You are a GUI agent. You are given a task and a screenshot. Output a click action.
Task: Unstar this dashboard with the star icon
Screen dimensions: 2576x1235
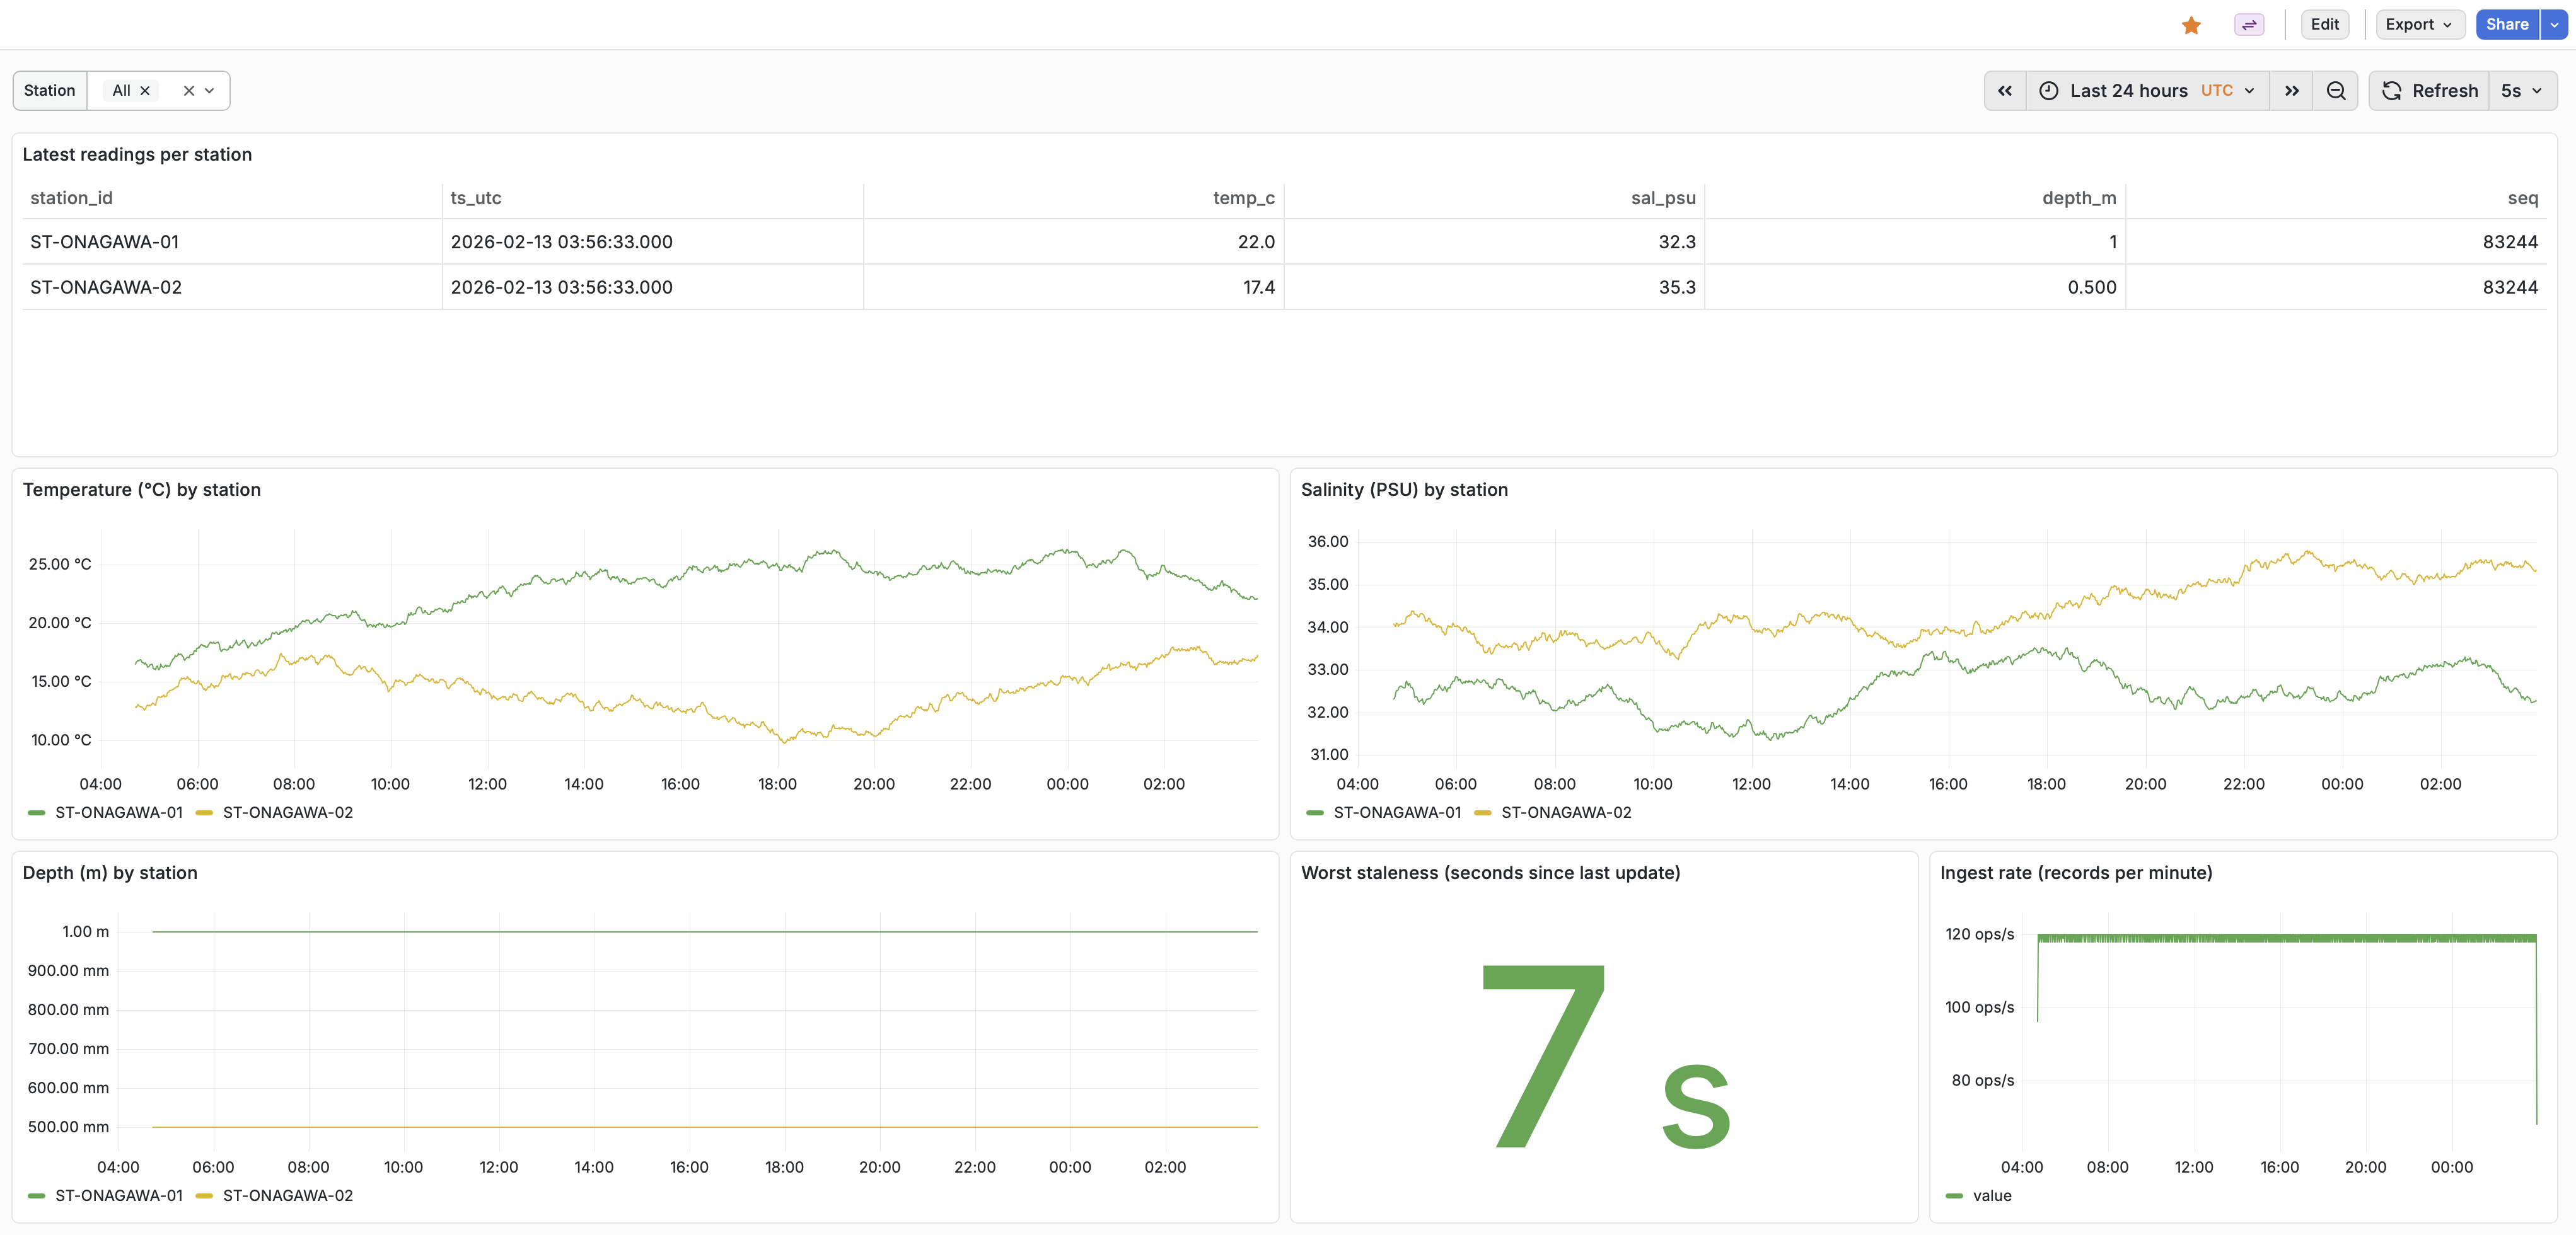coord(2190,25)
